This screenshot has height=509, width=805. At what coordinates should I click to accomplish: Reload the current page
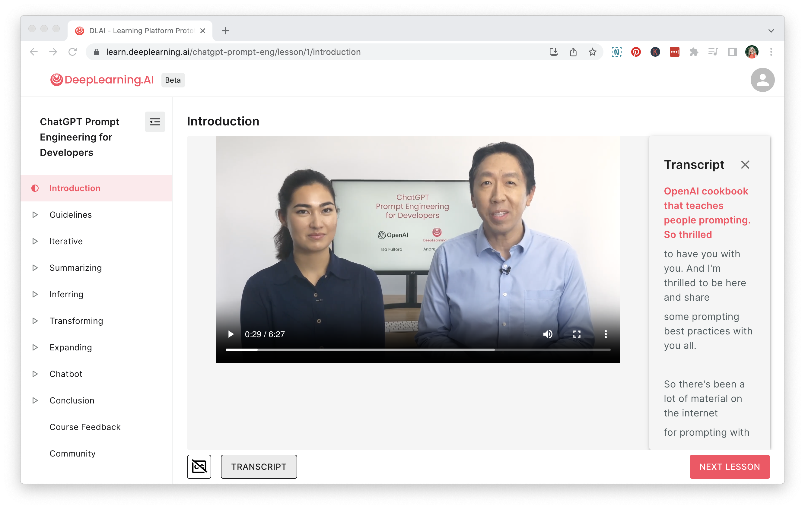pyautogui.click(x=72, y=52)
